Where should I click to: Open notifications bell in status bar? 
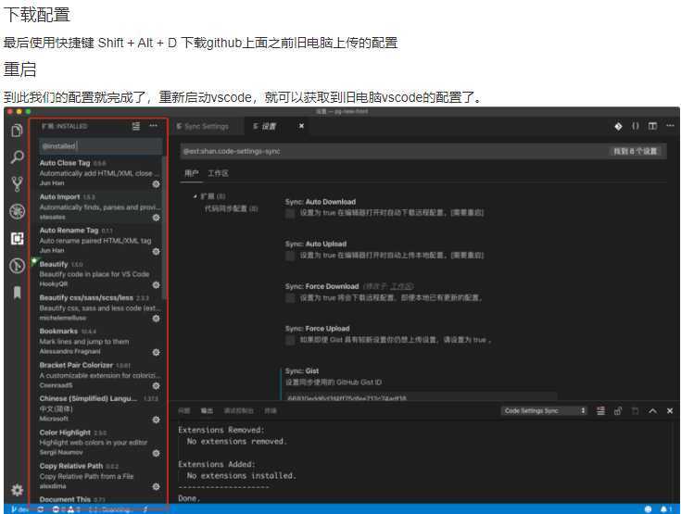coord(665,508)
